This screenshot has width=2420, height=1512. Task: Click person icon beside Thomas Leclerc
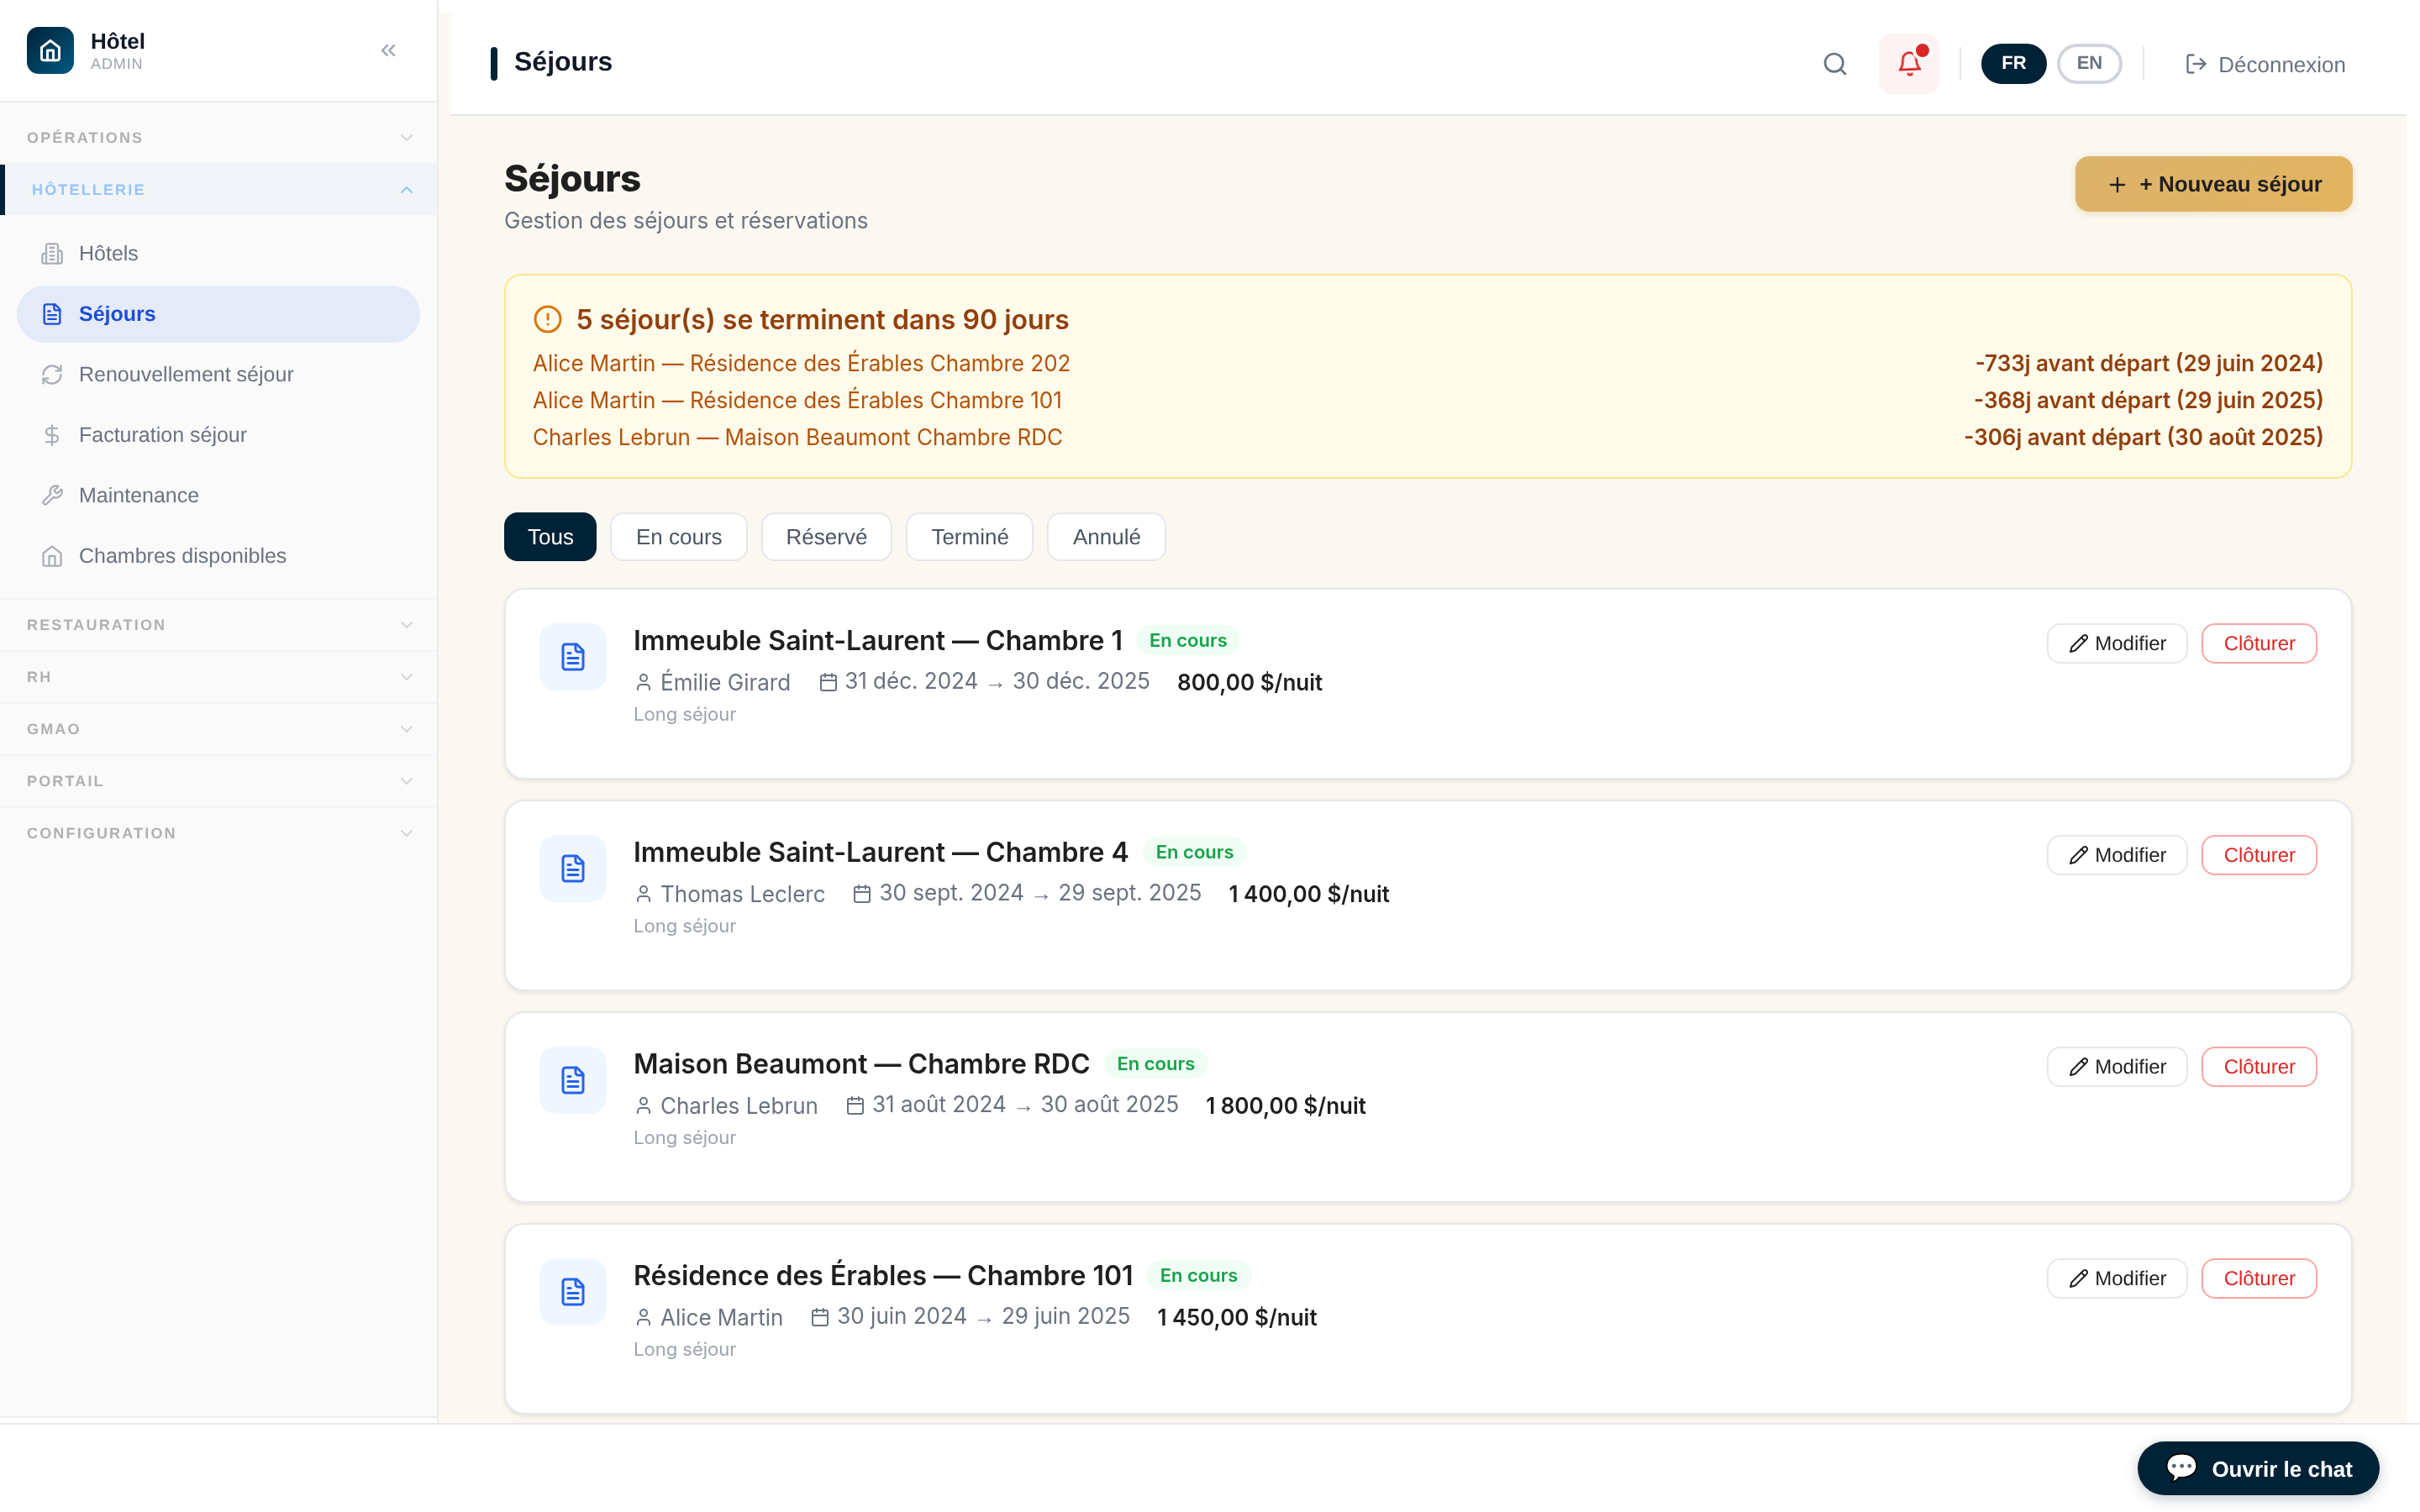[x=643, y=894]
